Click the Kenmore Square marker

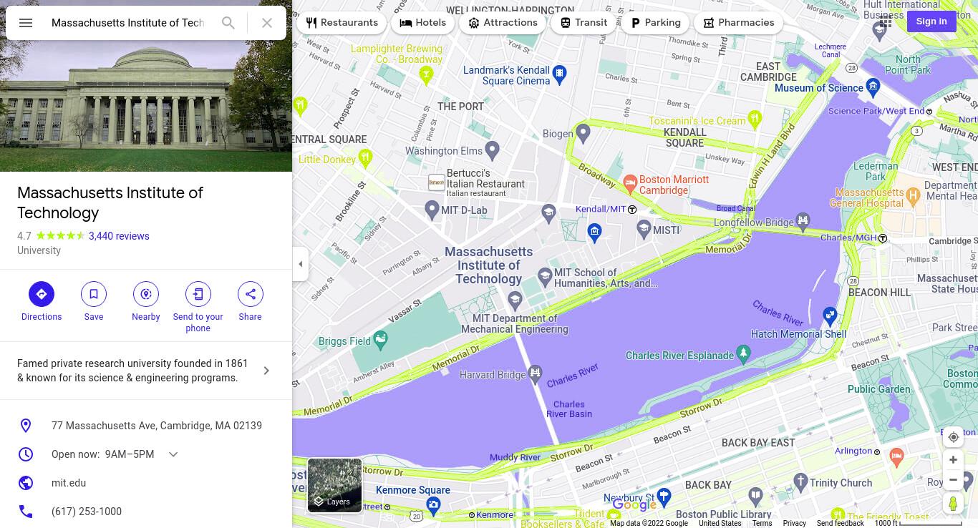point(433,505)
